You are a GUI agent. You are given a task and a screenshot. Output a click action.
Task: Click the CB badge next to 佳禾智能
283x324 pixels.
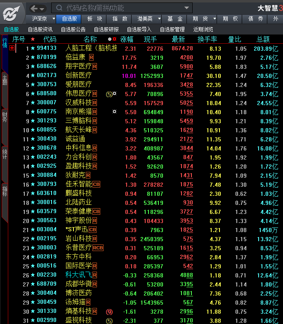point(97,184)
